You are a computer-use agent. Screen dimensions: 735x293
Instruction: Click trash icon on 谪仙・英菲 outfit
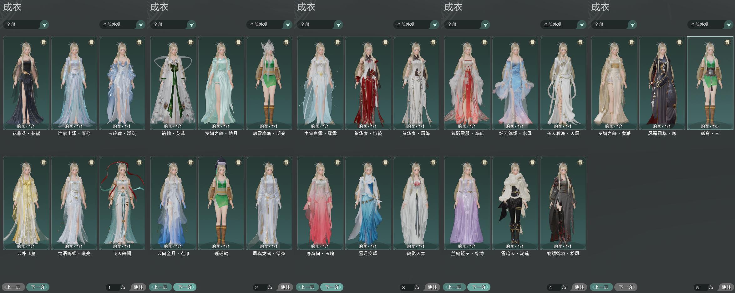point(190,42)
